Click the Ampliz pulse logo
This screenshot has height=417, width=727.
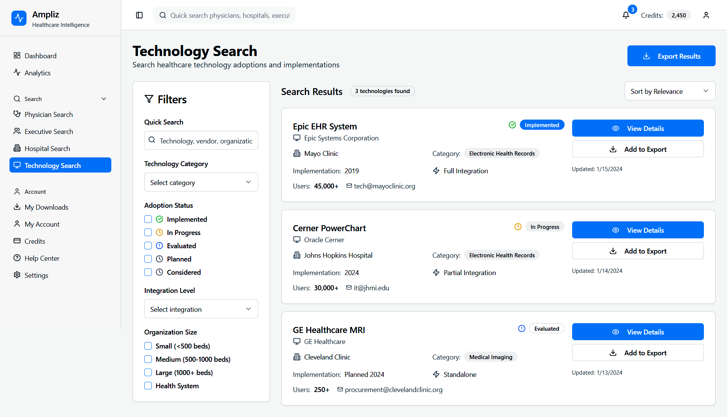[x=19, y=18]
